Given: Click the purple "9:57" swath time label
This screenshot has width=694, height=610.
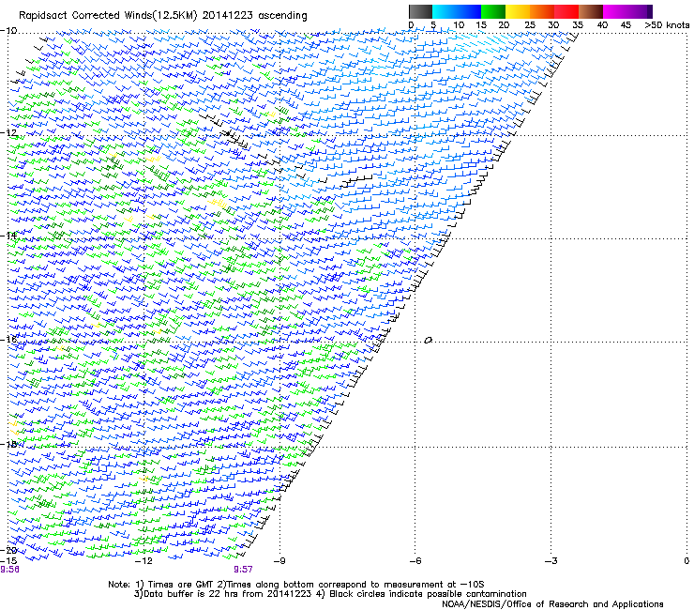Looking at the screenshot, I should (243, 570).
